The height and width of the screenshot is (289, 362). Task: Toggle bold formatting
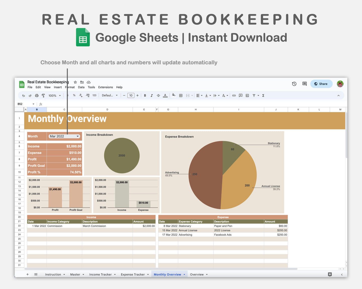[x=145, y=95]
